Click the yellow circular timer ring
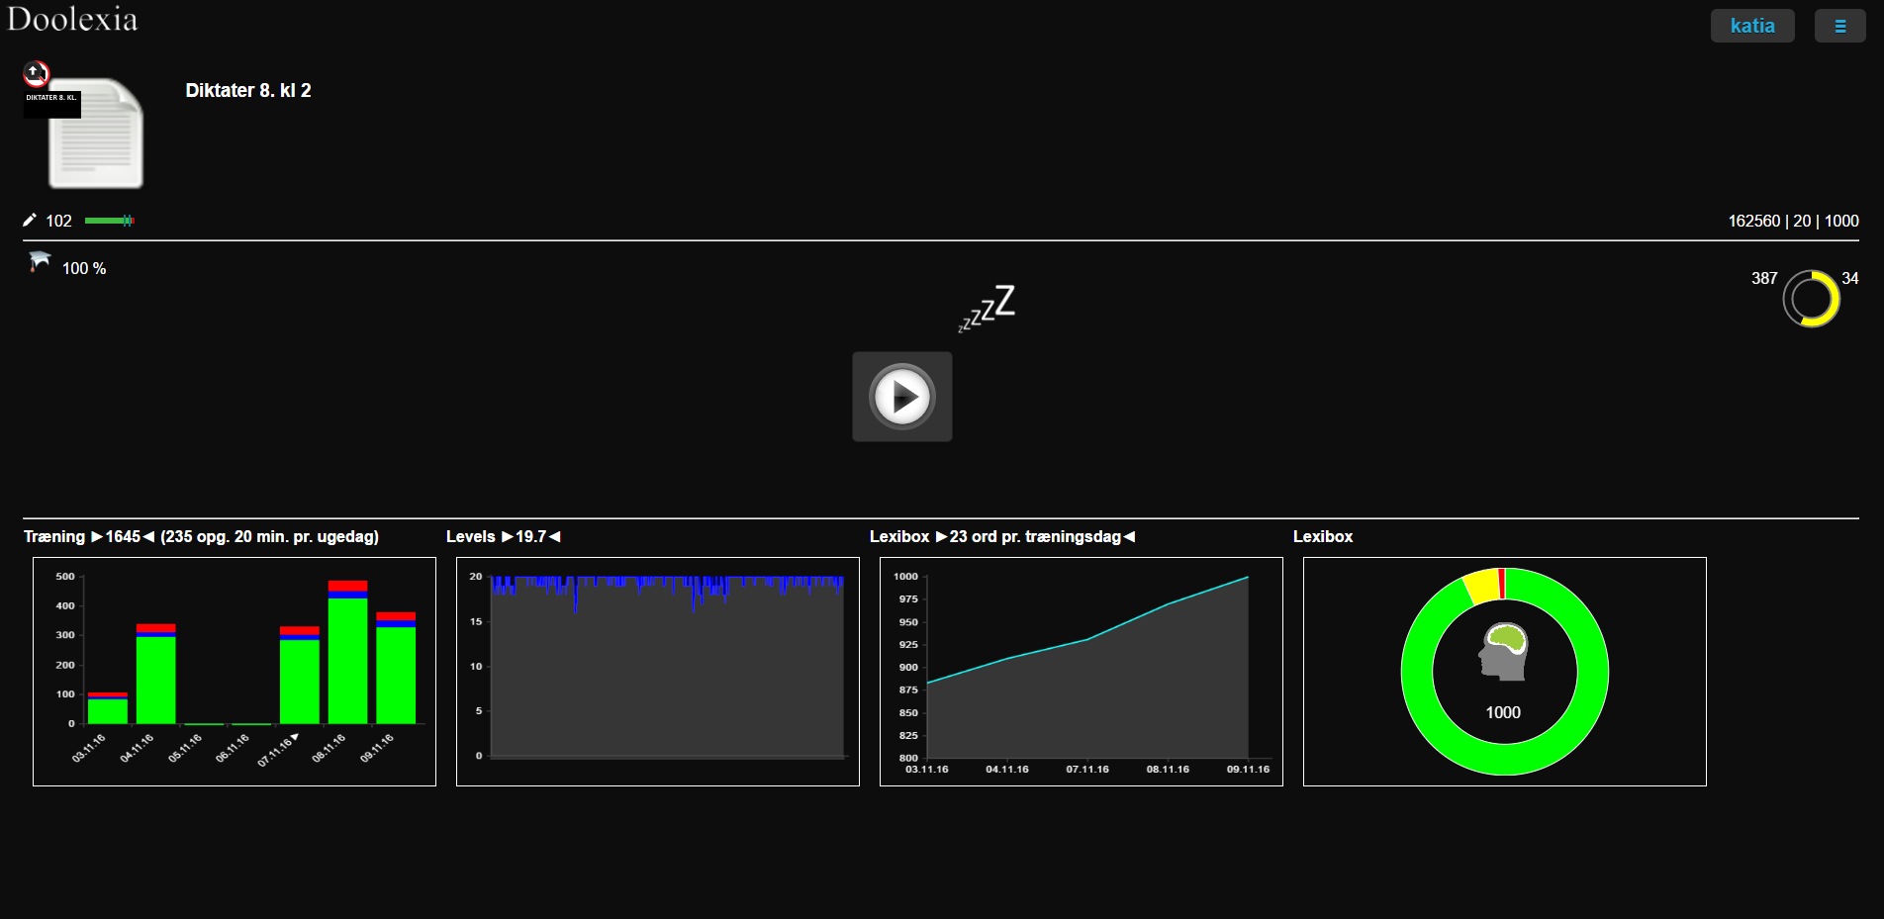This screenshot has height=919, width=1884. [x=1811, y=298]
